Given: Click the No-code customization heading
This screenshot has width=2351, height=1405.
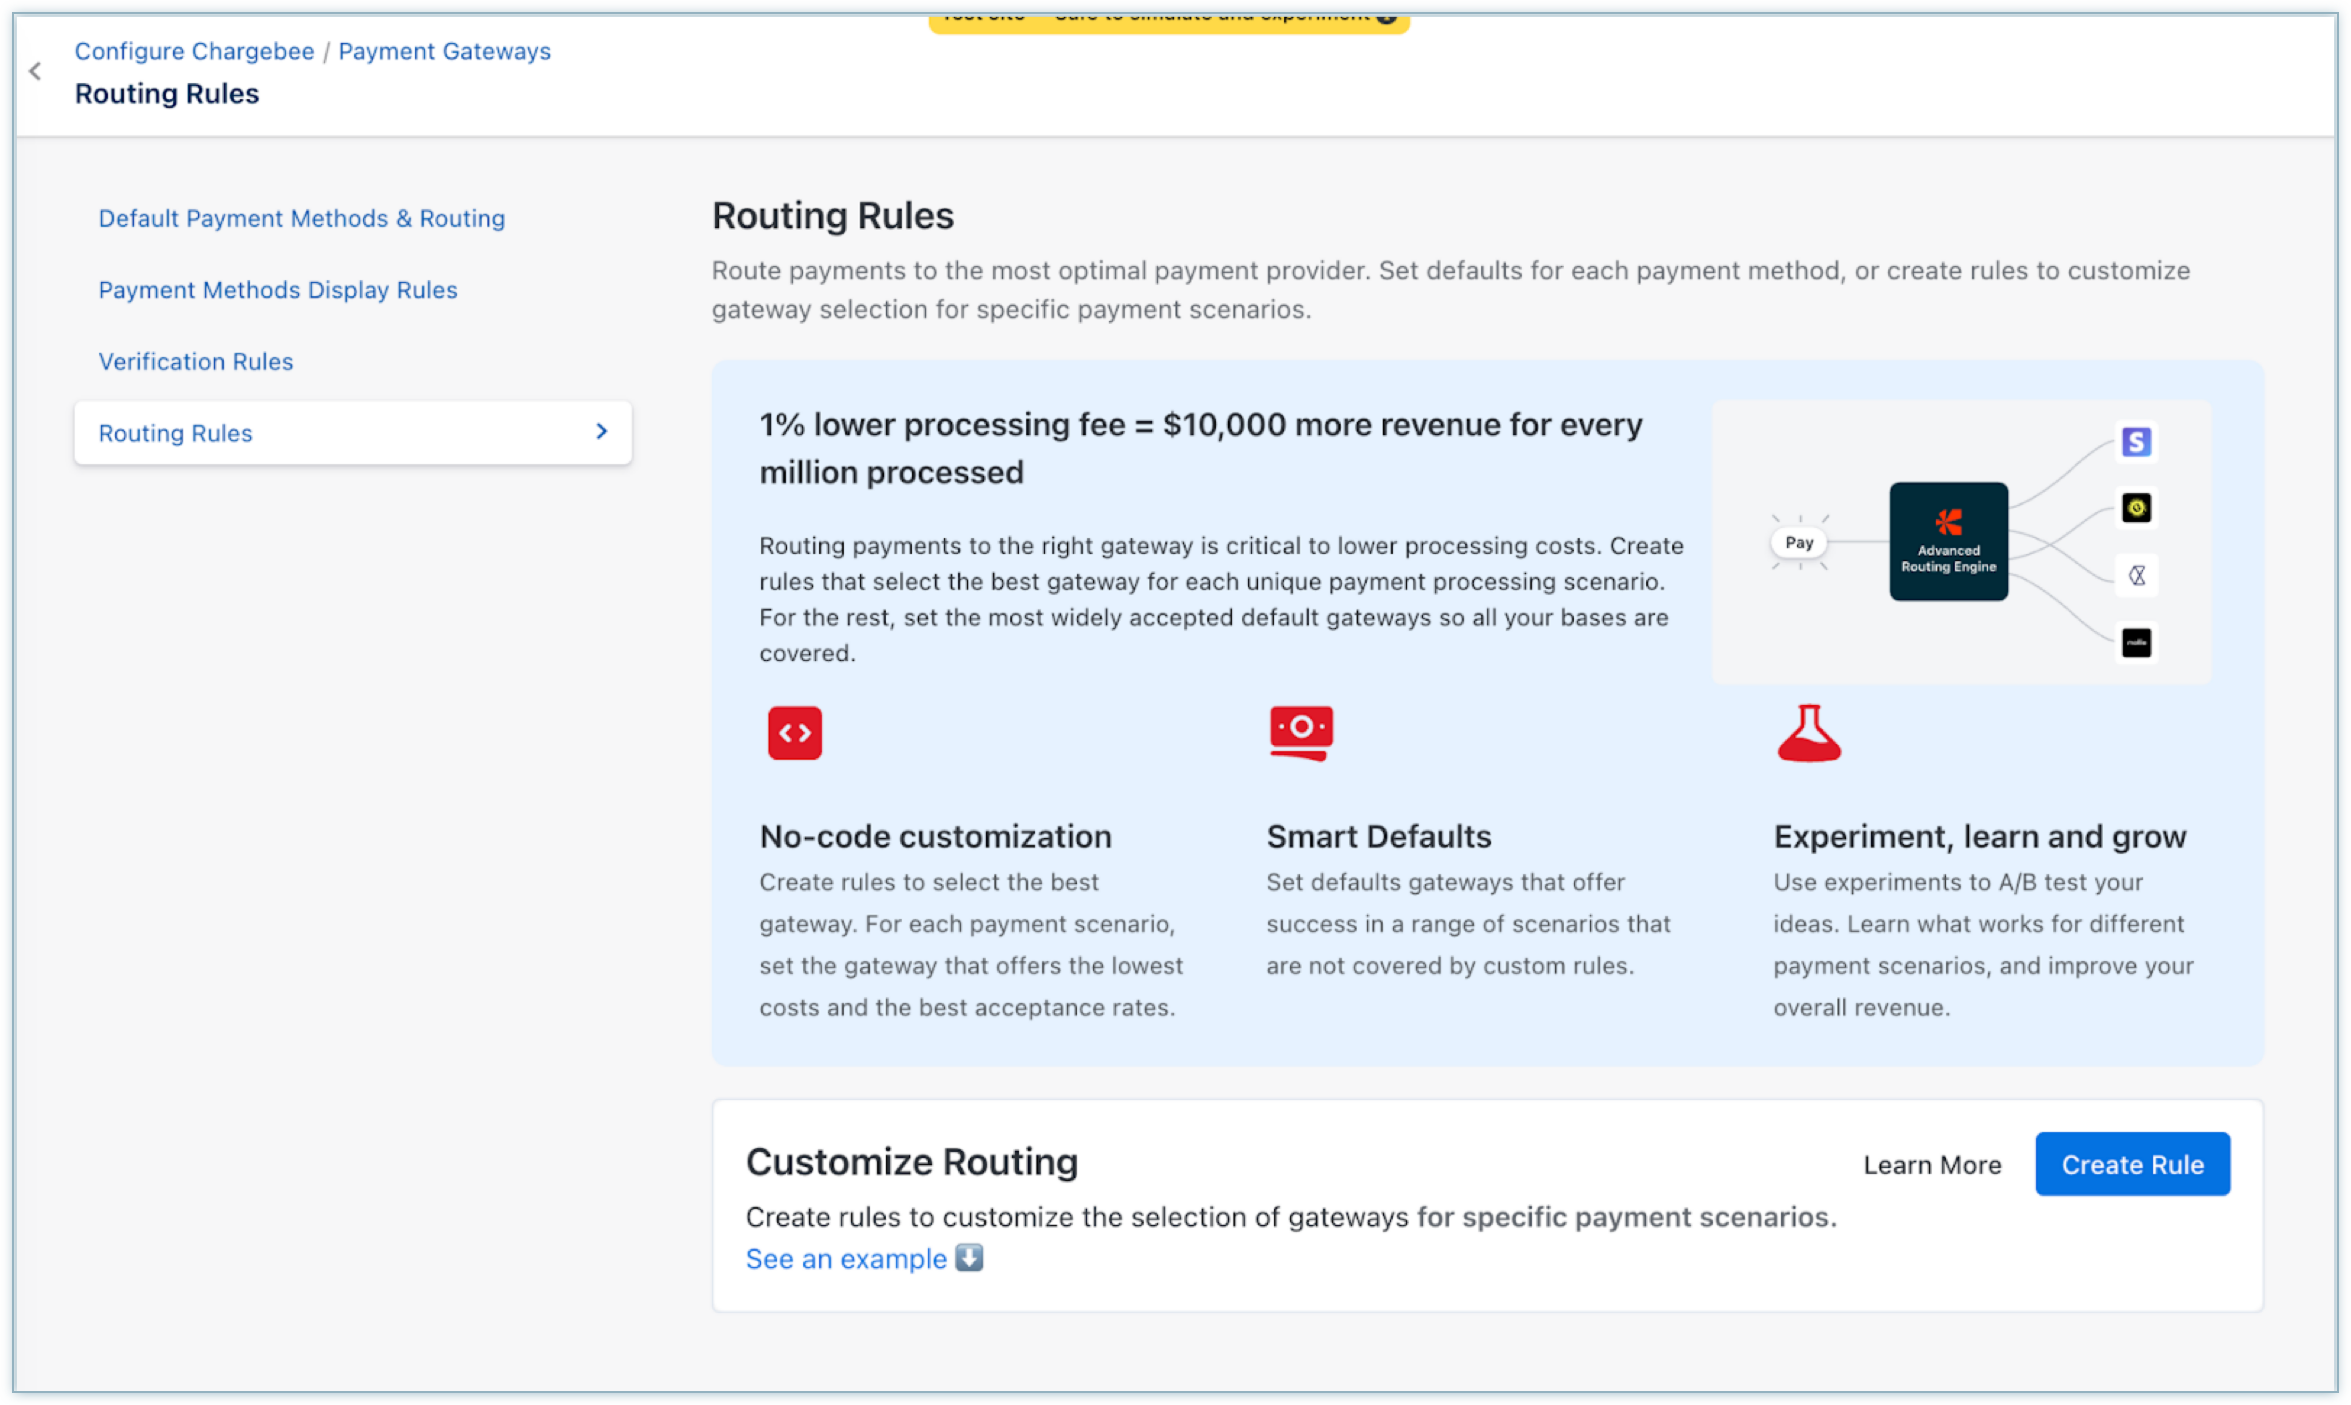Looking at the screenshot, I should tap(935, 837).
